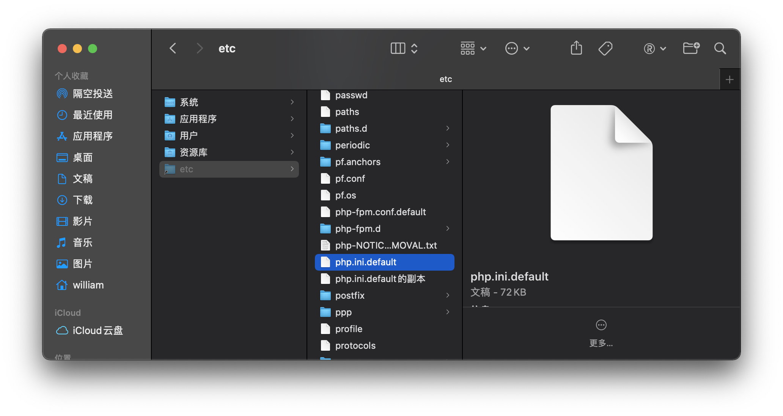Expand chevron beside periodic

[x=448, y=145]
